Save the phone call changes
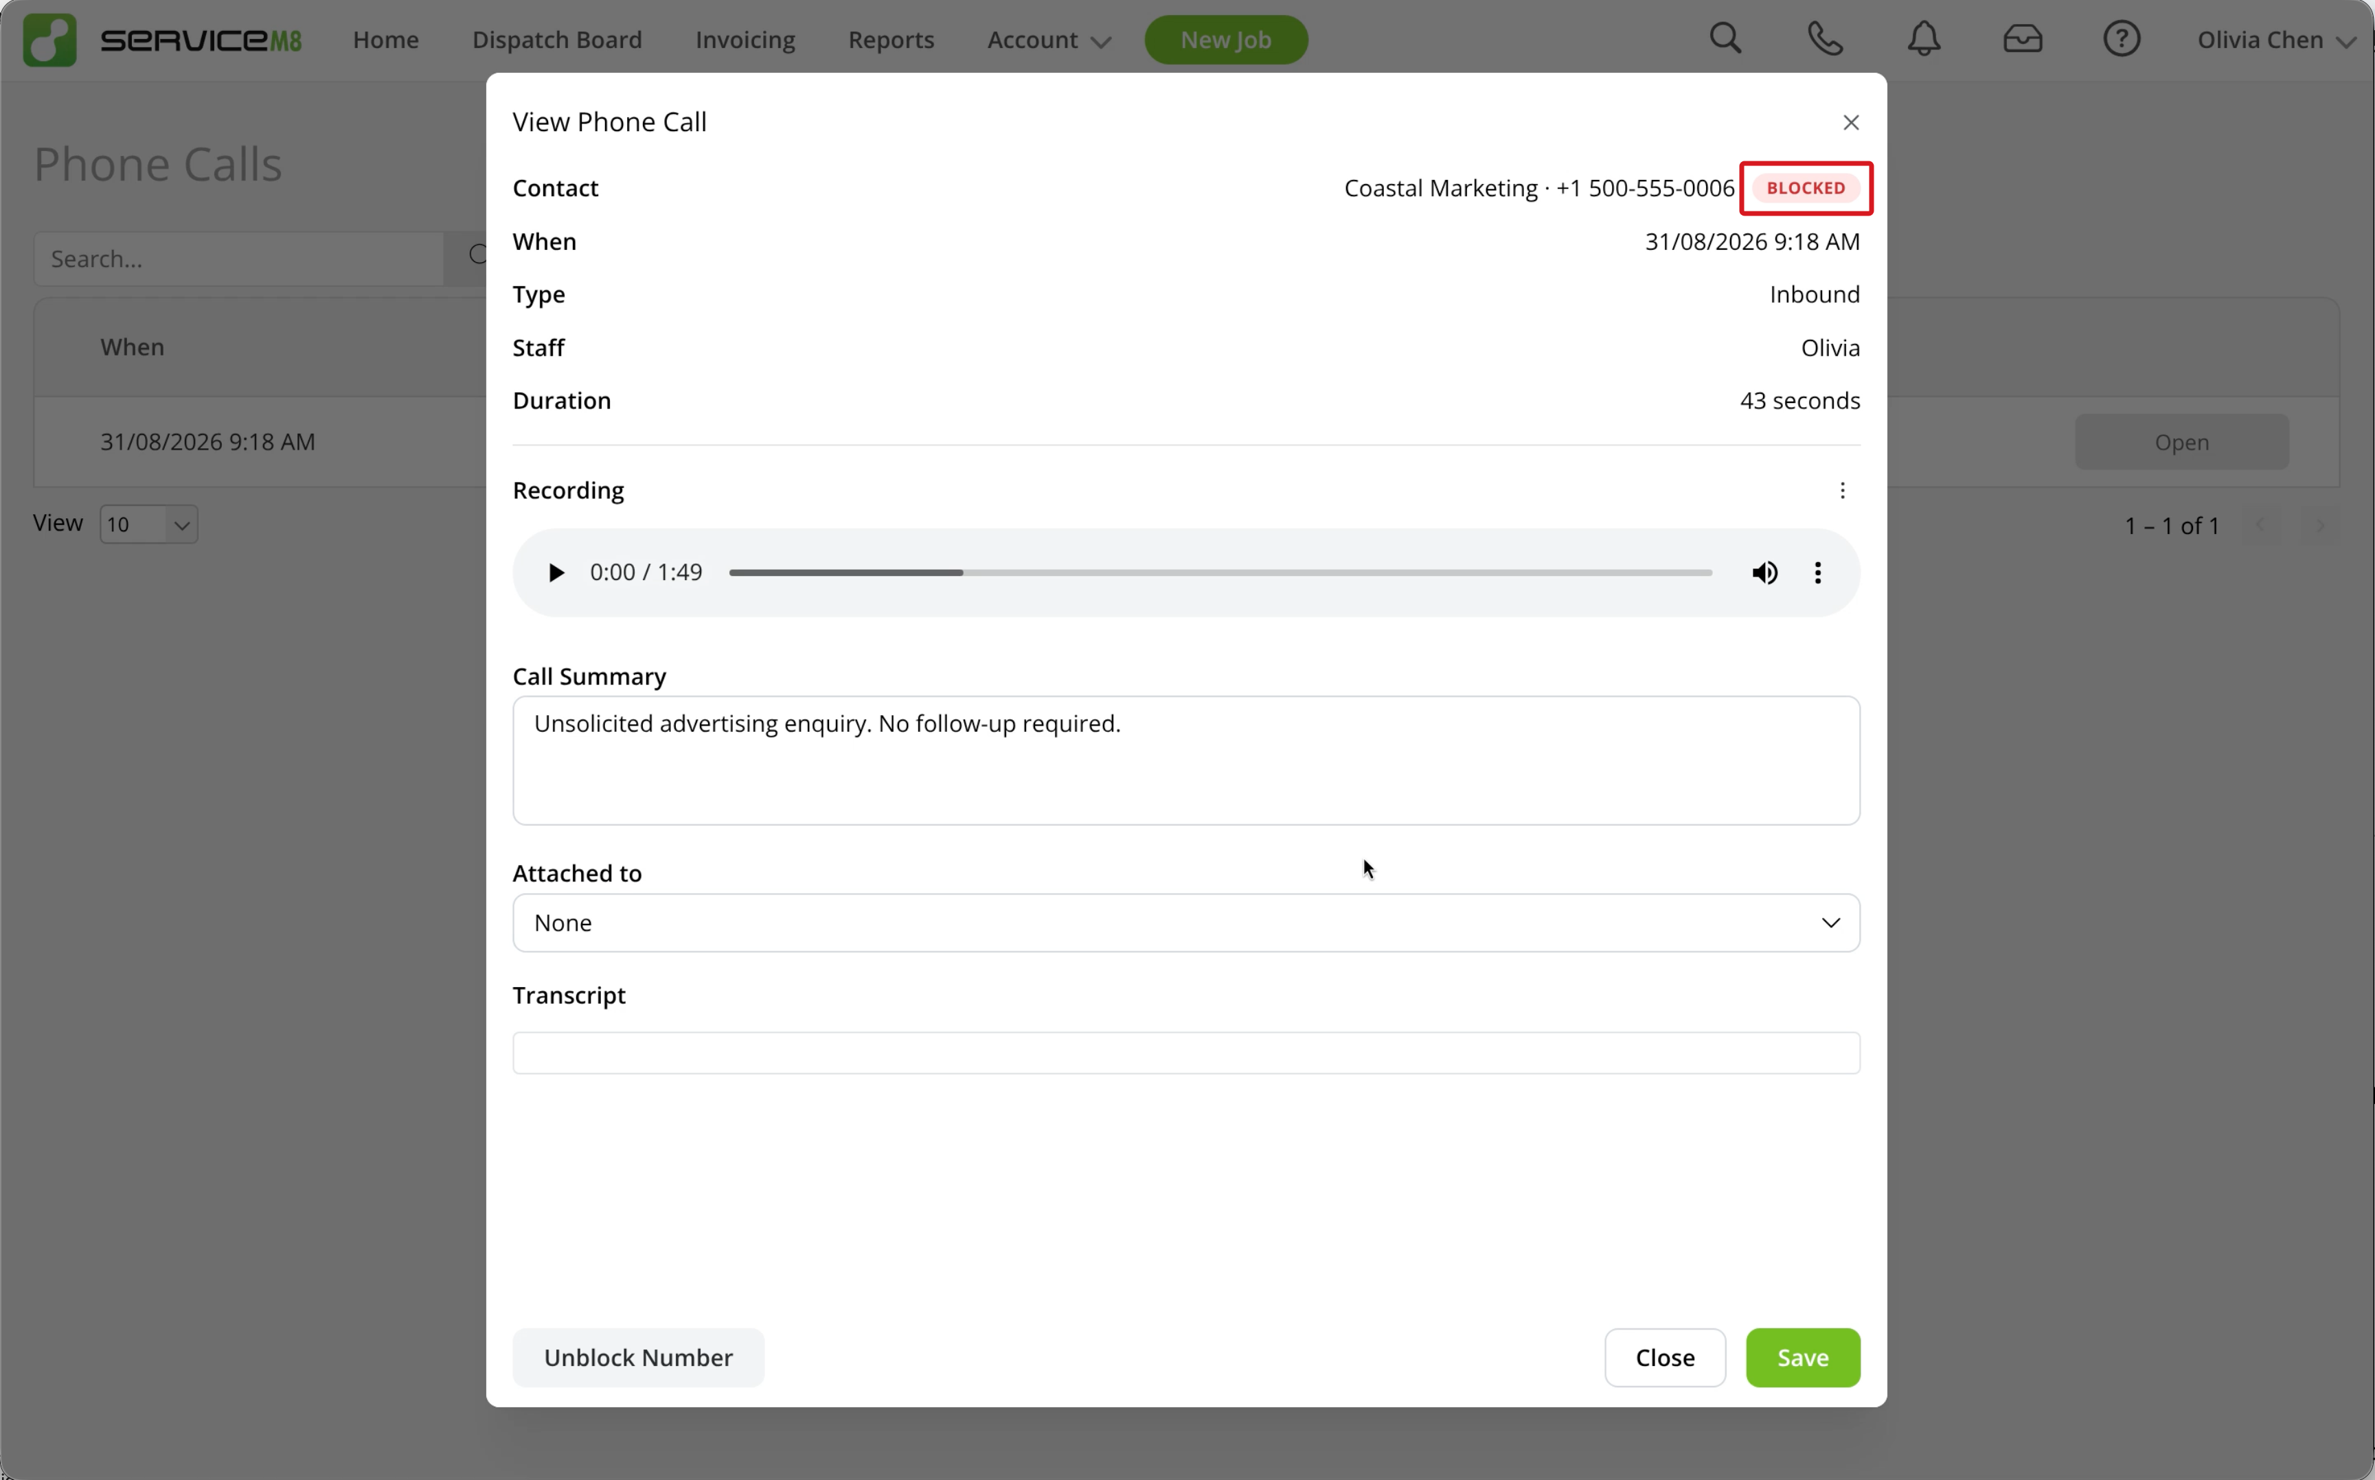The height and width of the screenshot is (1480, 2375). point(1803,1358)
